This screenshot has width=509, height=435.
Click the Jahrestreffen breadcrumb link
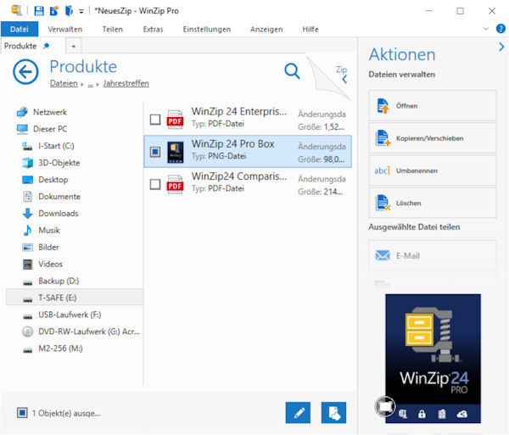point(126,83)
